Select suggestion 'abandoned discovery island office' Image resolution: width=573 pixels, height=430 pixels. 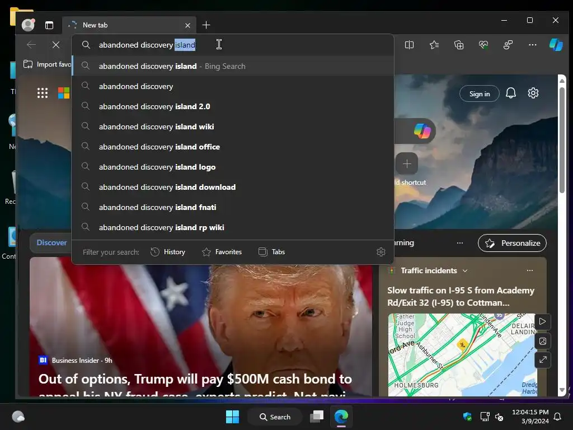[233, 147]
